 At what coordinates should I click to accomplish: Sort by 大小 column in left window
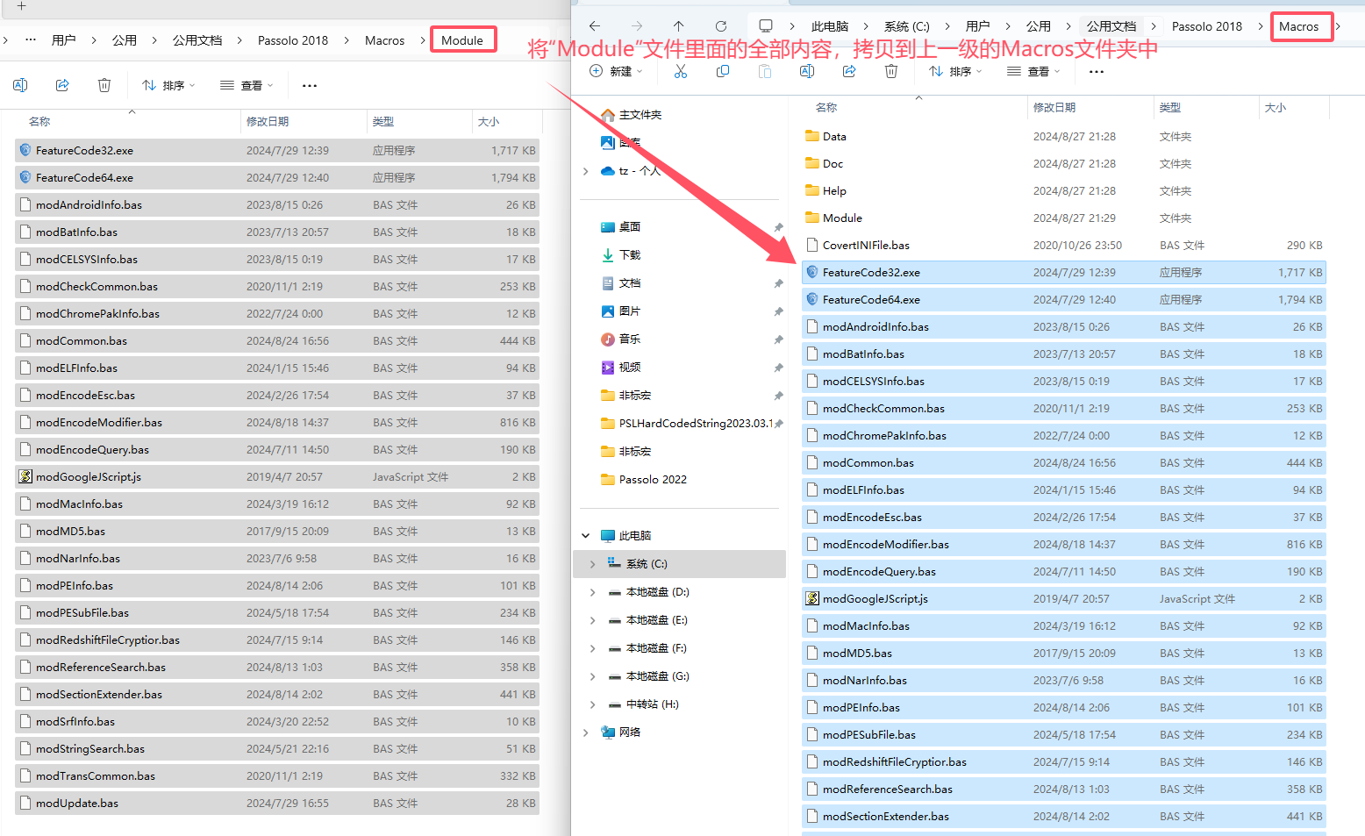tap(489, 122)
